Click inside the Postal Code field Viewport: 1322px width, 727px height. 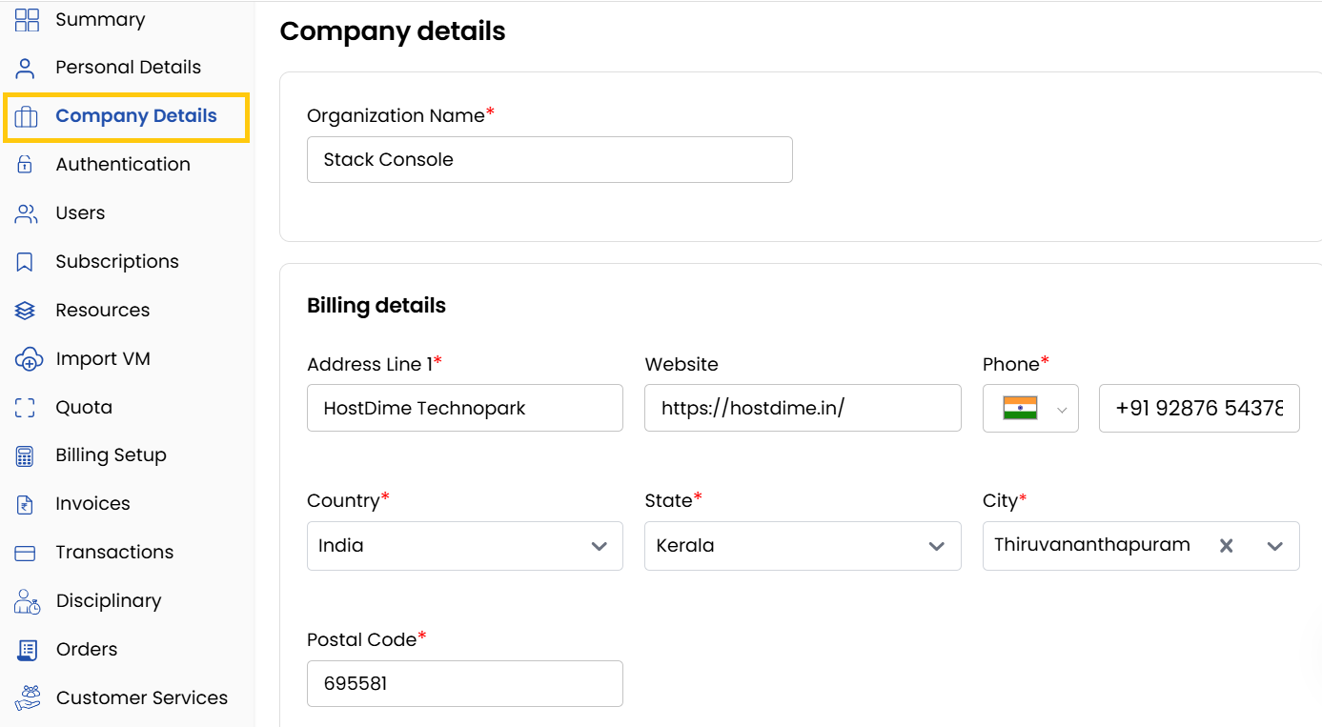point(464,683)
